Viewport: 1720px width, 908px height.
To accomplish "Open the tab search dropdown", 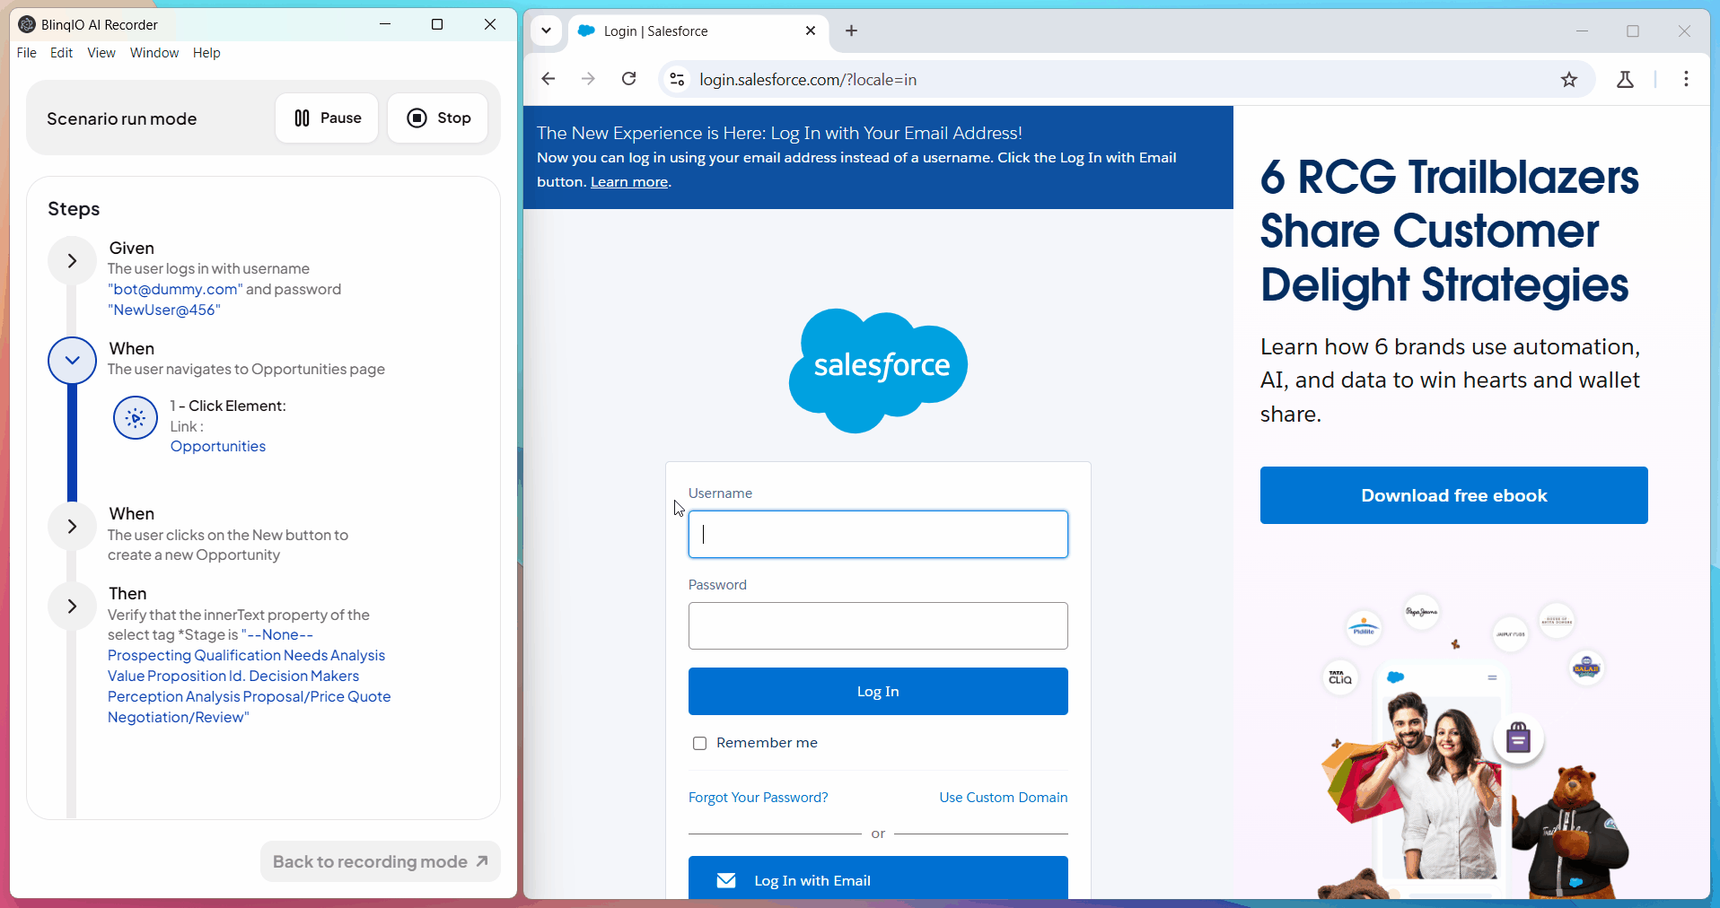I will click(x=547, y=31).
